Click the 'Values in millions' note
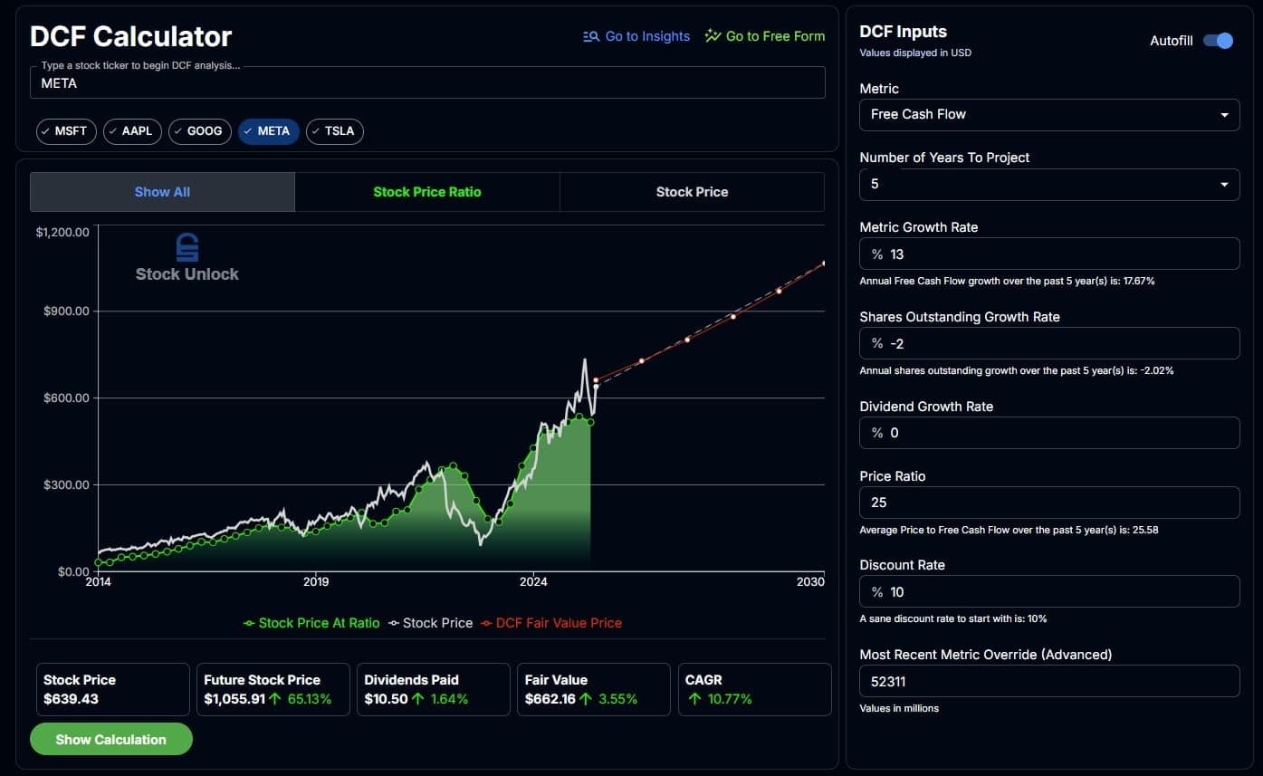Viewport: 1263px width, 776px height. (899, 708)
